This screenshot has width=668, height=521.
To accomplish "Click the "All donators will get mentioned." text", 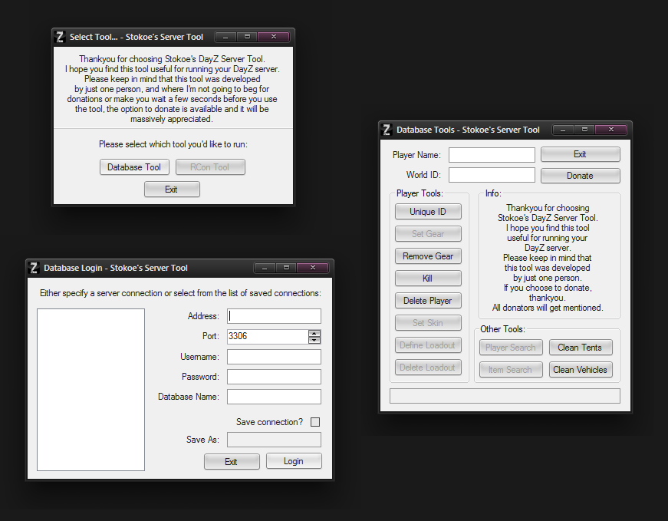I will coord(548,308).
